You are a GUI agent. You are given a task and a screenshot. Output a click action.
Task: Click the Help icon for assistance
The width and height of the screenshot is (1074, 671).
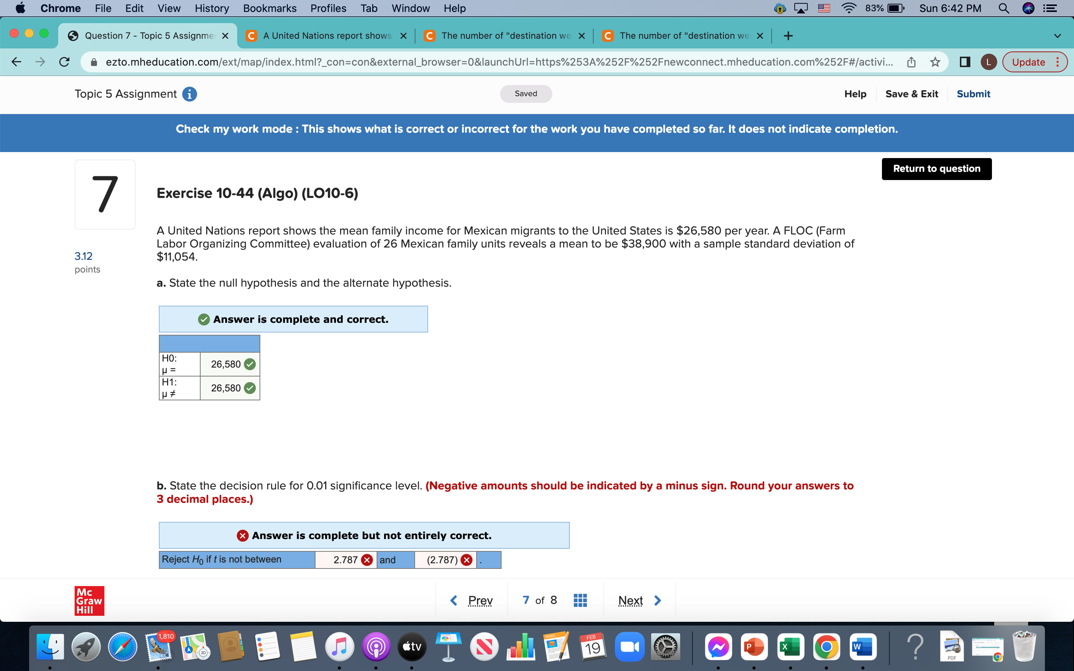pos(857,94)
